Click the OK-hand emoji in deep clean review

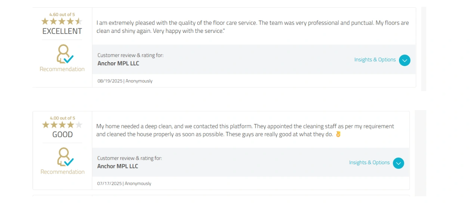point(338,134)
